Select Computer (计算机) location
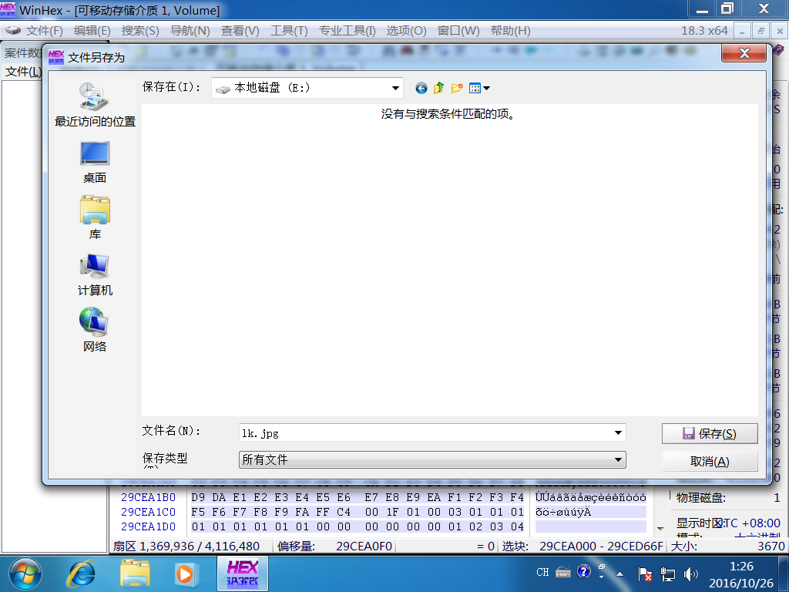This screenshot has width=789, height=592. (x=95, y=275)
